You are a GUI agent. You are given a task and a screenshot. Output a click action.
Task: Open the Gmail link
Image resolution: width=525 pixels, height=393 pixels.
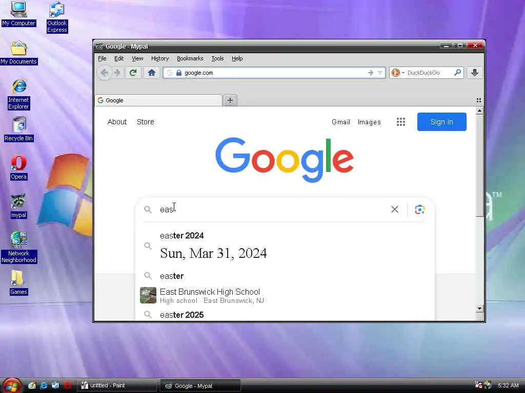[341, 122]
